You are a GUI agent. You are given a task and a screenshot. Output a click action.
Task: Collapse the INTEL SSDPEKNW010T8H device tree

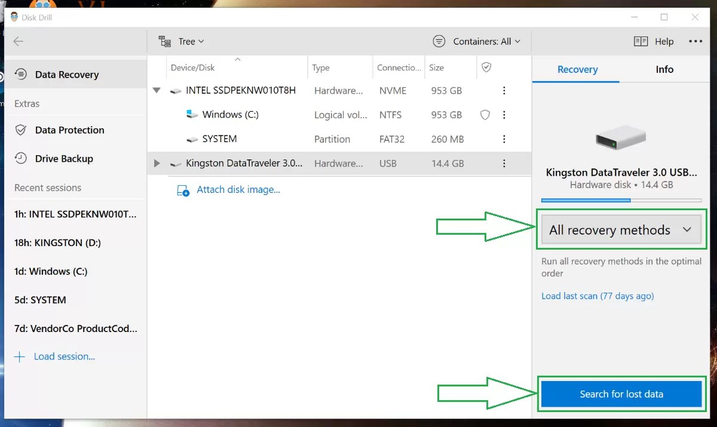[x=157, y=90]
